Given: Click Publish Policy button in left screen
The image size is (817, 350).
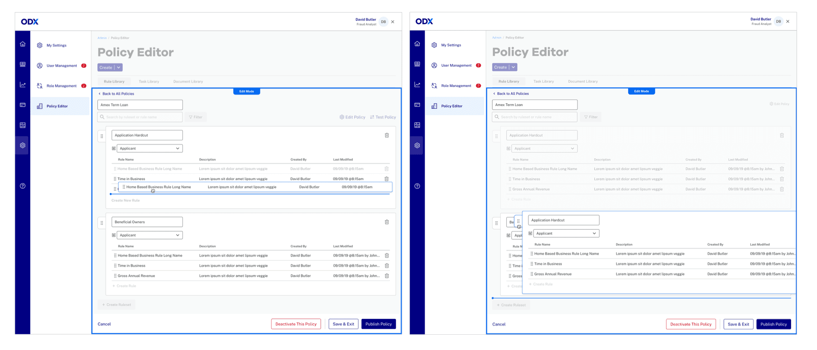Looking at the screenshot, I should click(x=378, y=324).
